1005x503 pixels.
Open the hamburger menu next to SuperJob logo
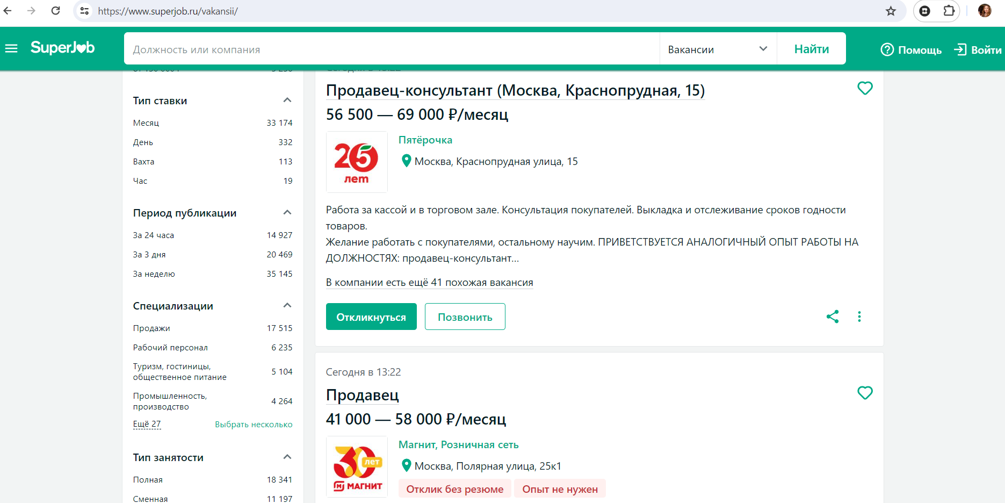click(x=11, y=49)
